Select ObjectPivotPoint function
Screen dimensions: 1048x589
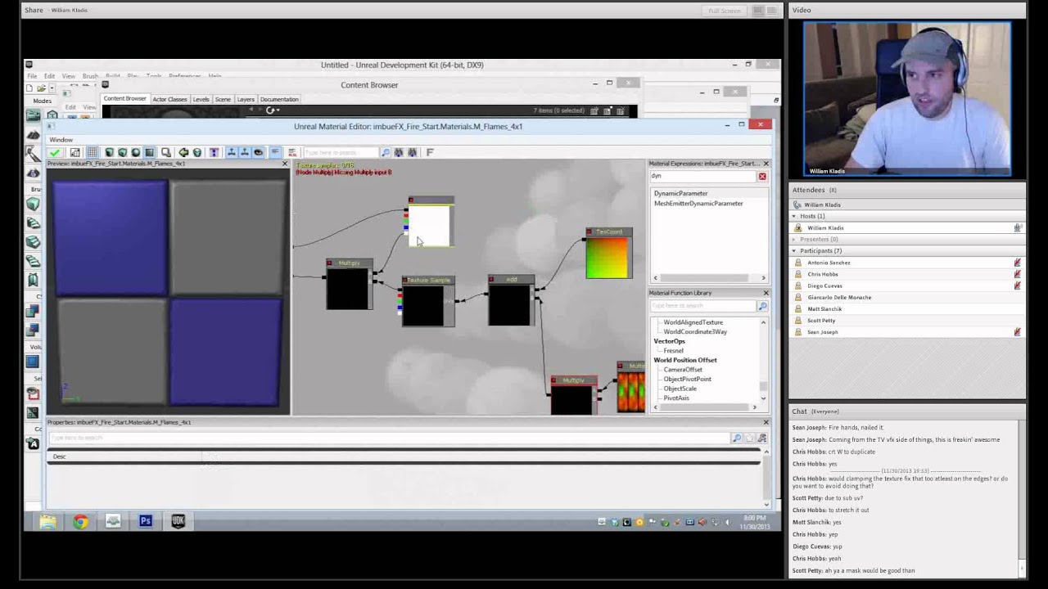coord(687,380)
